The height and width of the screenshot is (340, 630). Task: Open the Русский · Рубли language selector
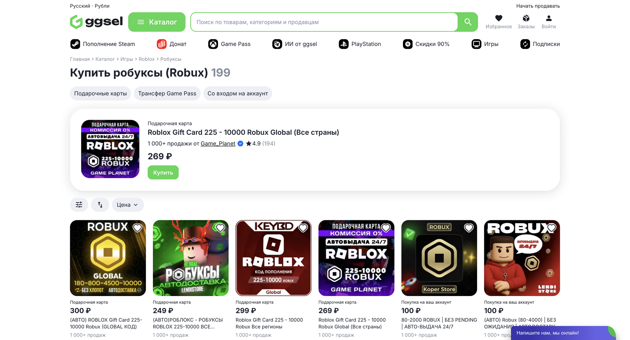pos(90,6)
